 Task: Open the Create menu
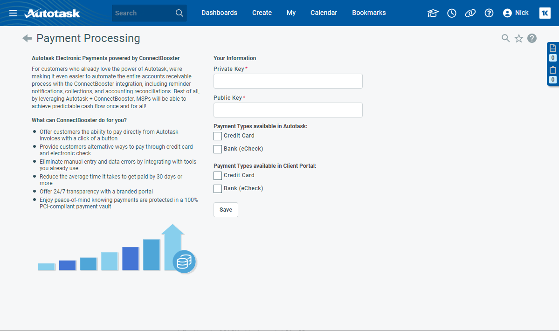[x=262, y=13]
